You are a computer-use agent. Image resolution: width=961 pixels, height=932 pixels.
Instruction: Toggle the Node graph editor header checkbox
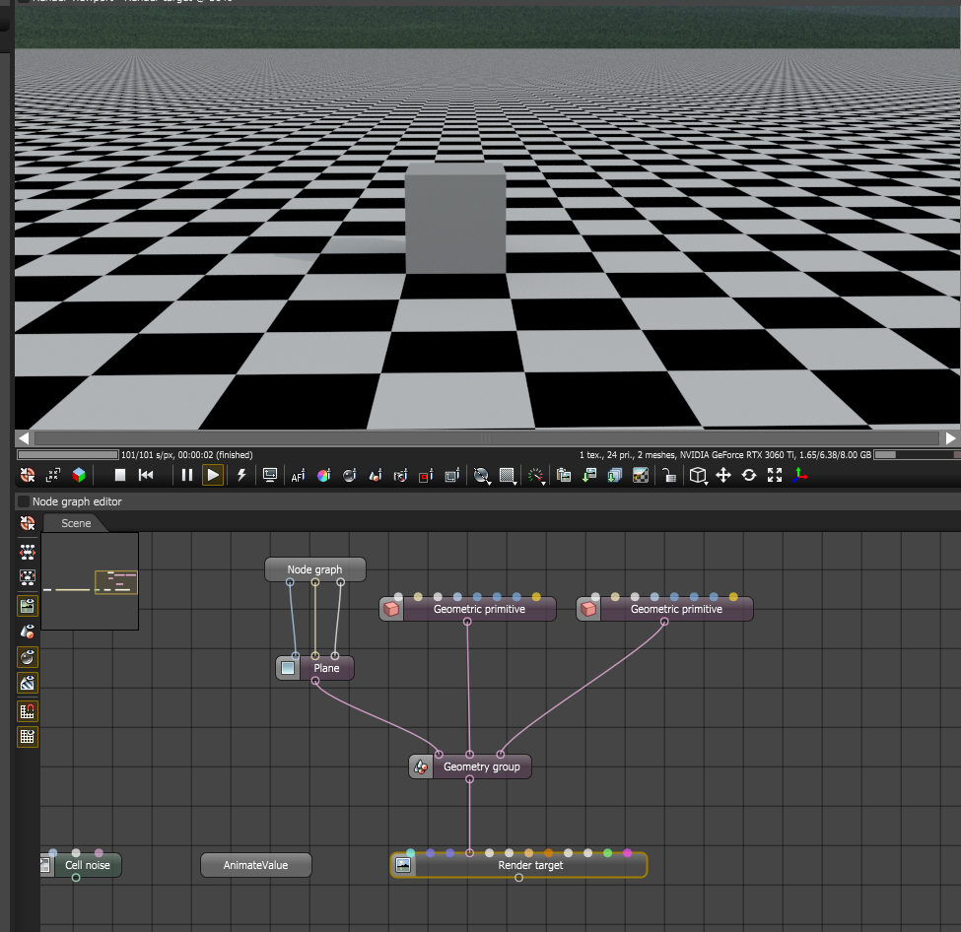(24, 501)
